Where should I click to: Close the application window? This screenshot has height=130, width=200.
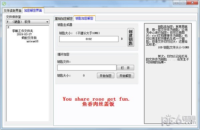192,3
